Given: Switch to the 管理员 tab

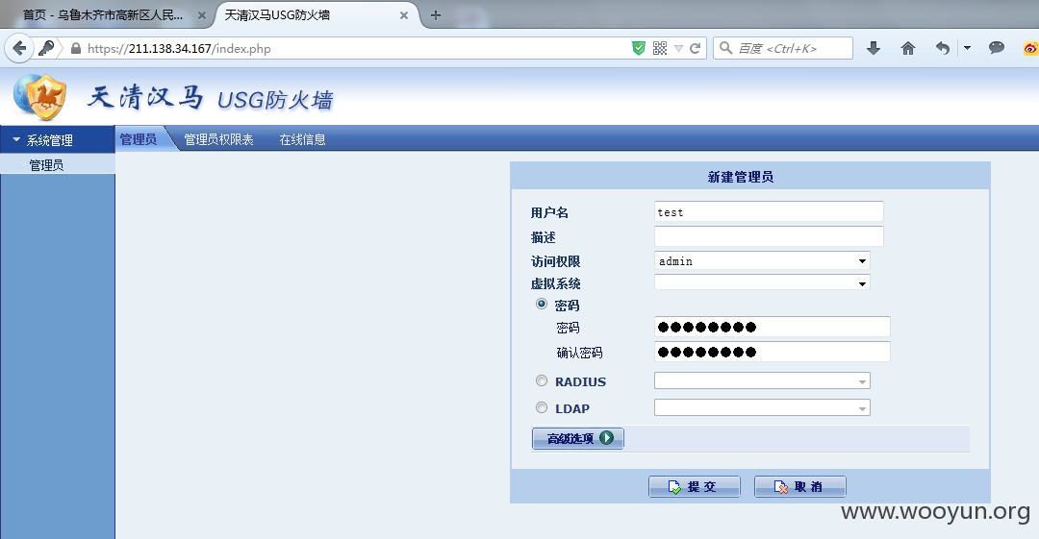Looking at the screenshot, I should 139,139.
